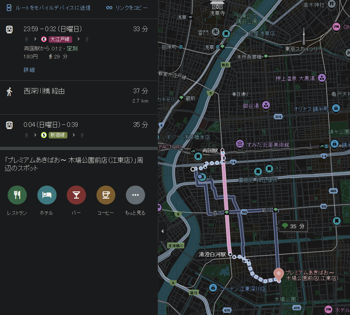Screen dimensions: 350x315
Task: Click the 35 分 route time label
Action: 293,227
